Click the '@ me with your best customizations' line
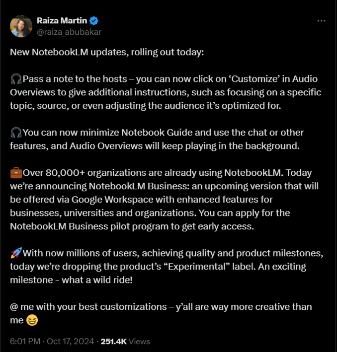Viewport: 337px width, 352px height. click(88, 307)
